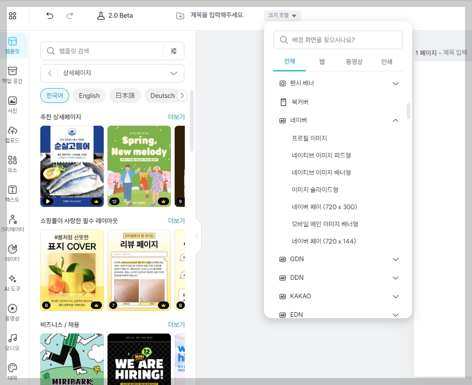Viewport: 472px width, 385px height.
Task: Select the 한국어 language chip
Action: tap(55, 96)
